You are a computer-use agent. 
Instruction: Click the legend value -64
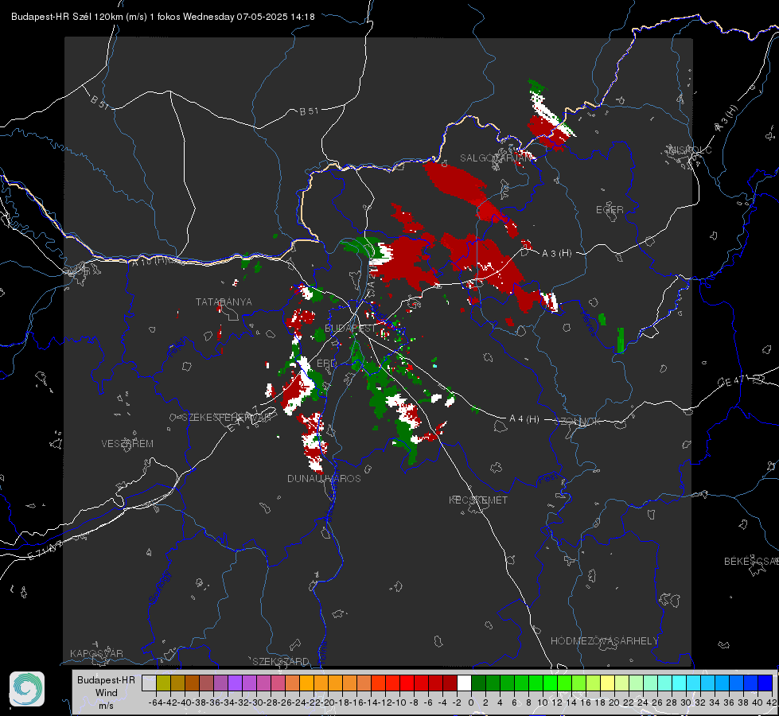(156, 702)
